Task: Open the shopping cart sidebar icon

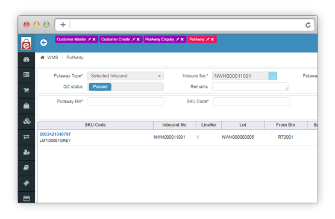Action: point(27,90)
